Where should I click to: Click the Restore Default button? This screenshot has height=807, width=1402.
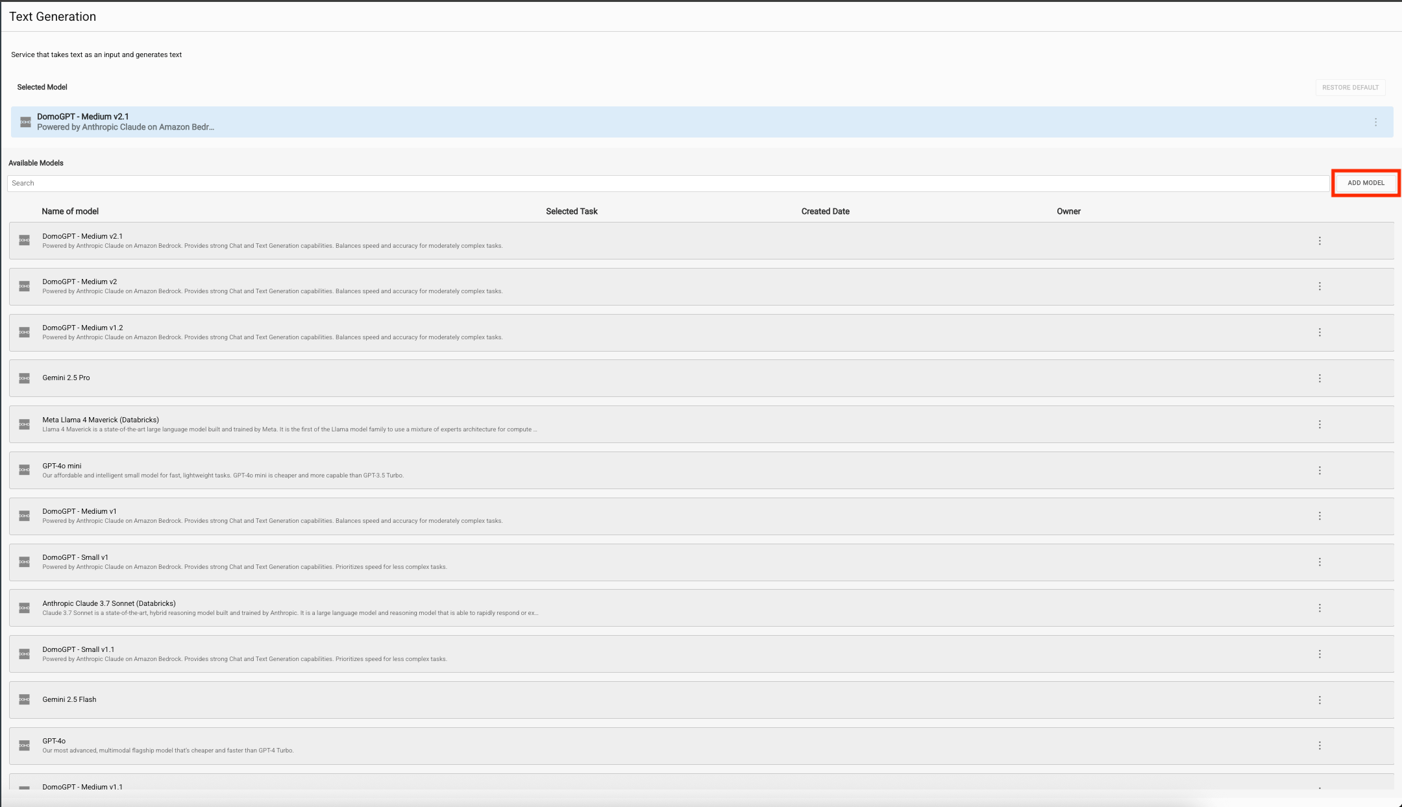pyautogui.click(x=1350, y=88)
